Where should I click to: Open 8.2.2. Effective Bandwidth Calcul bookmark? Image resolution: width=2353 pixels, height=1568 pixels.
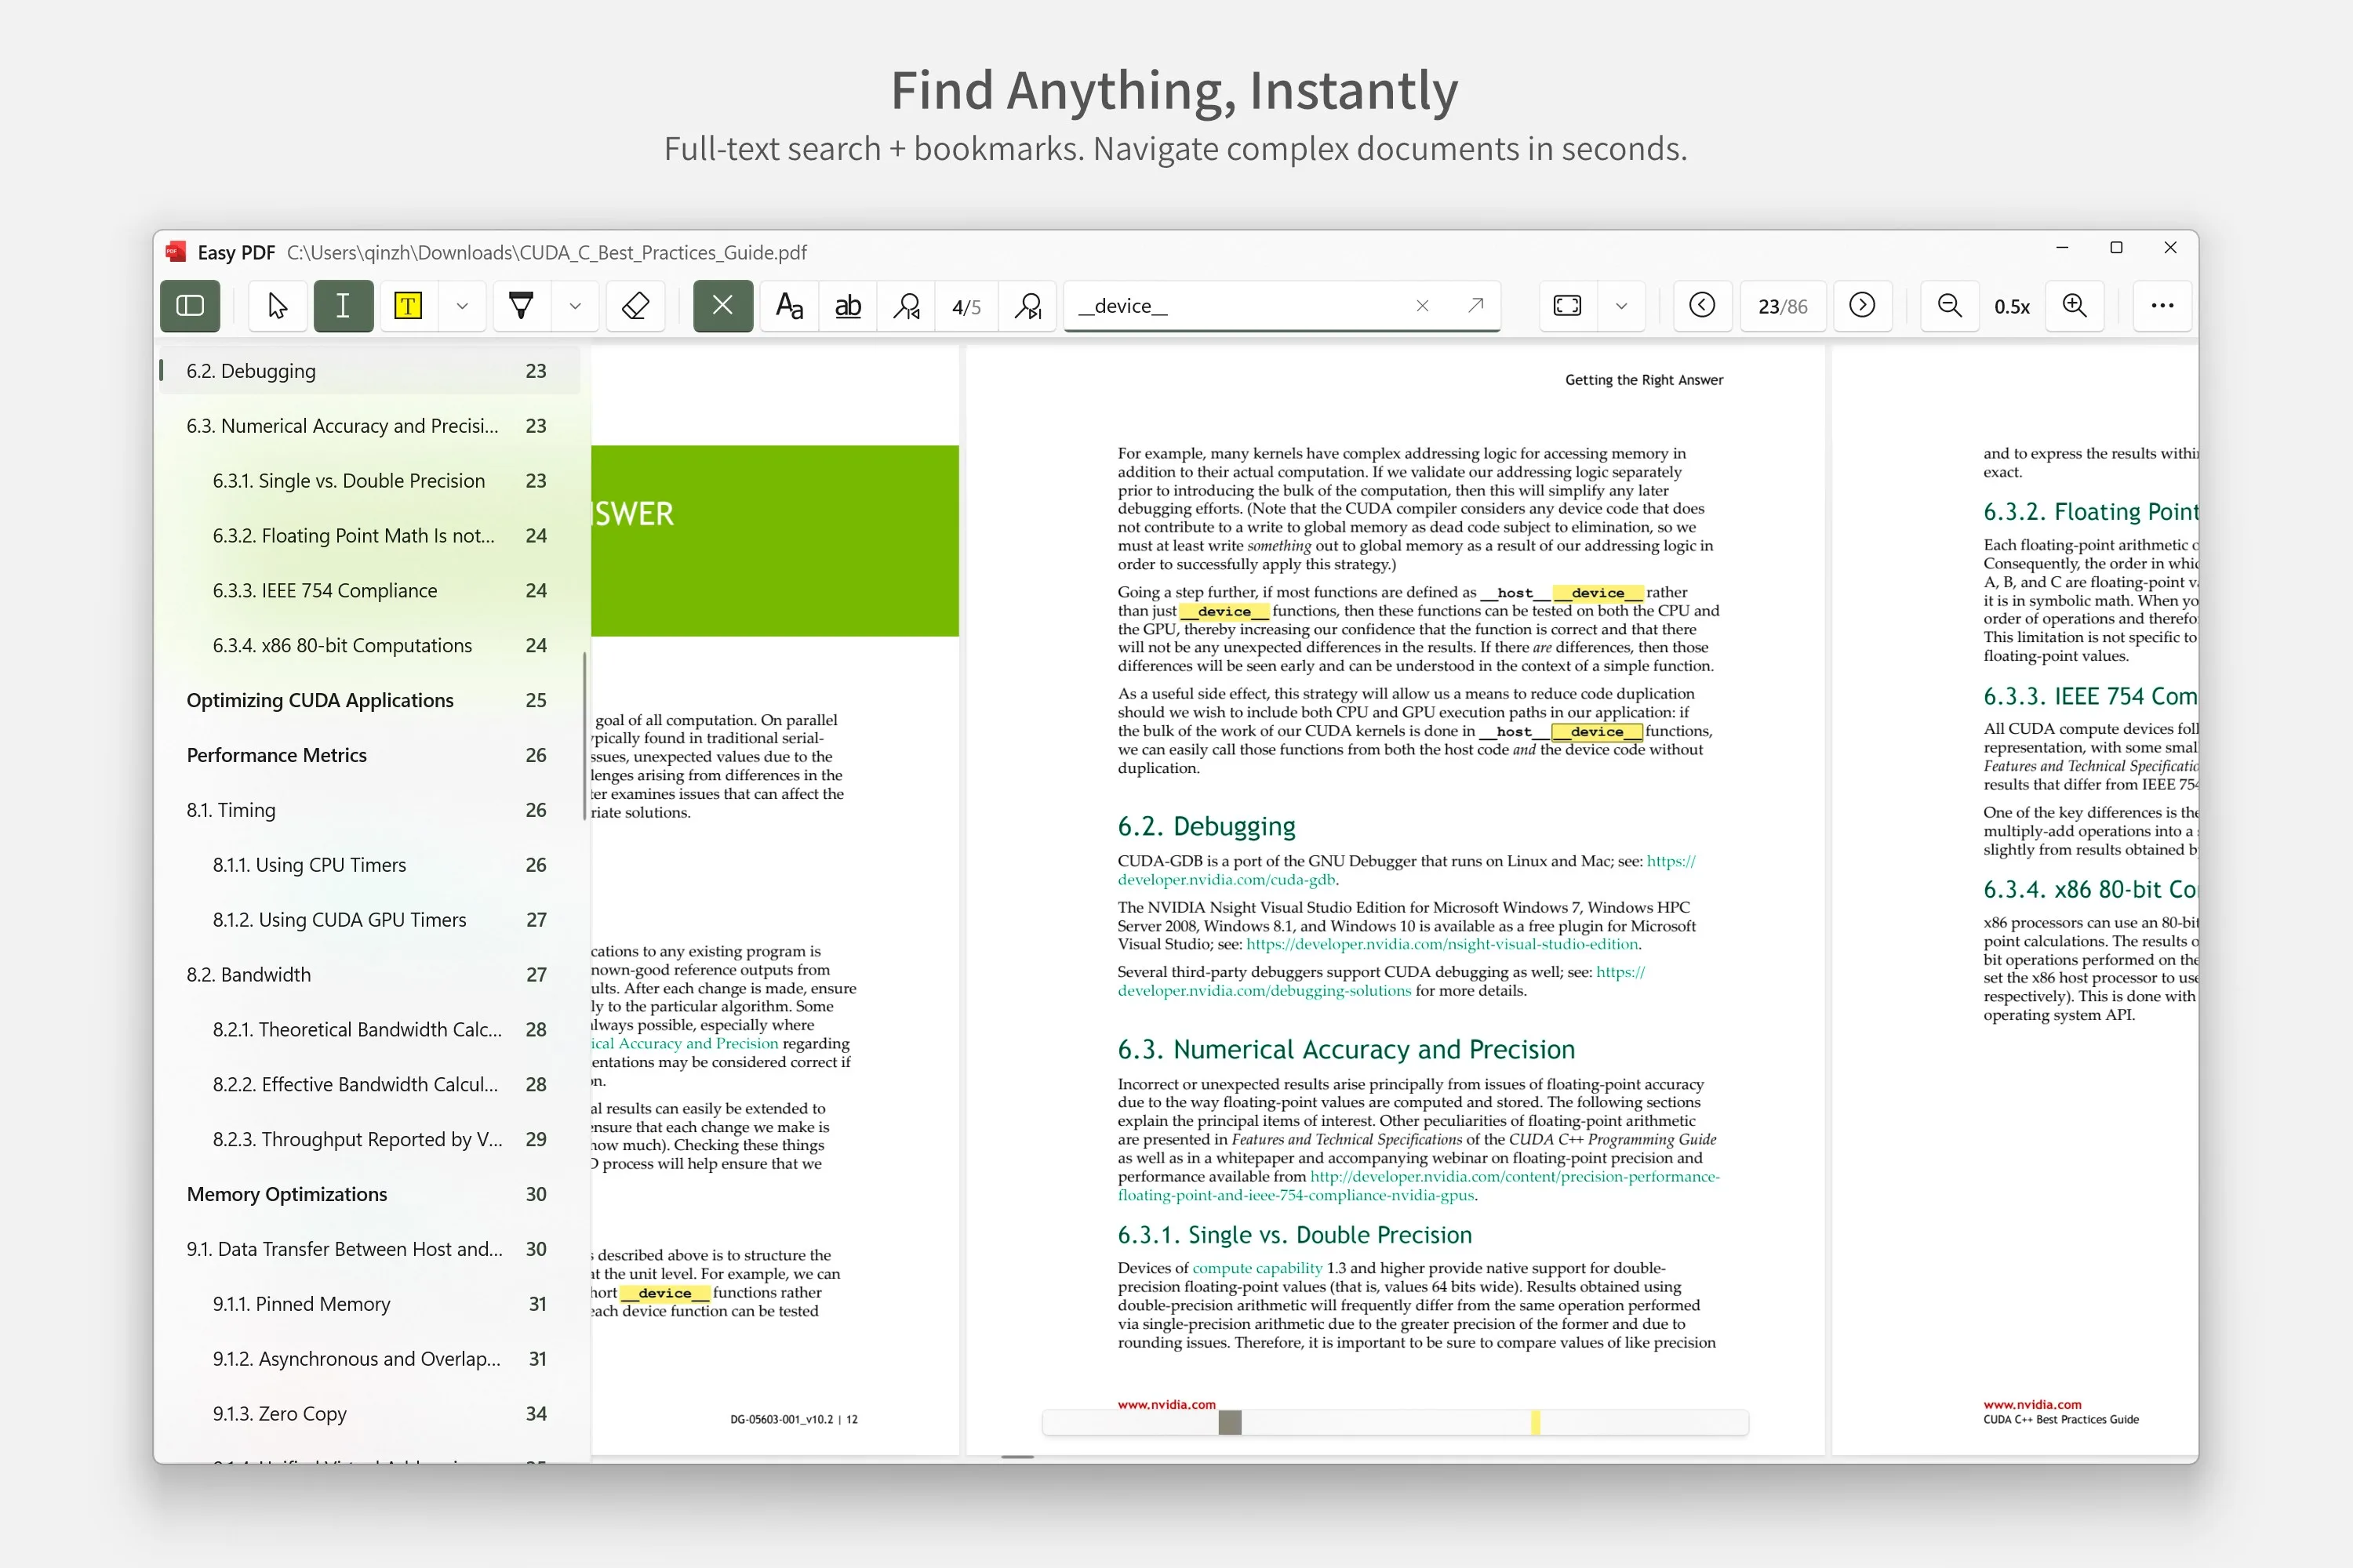370,1085
